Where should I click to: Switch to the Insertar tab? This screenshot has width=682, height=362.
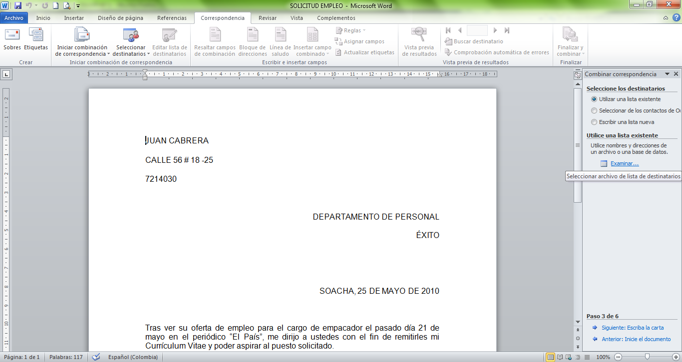pos(74,18)
